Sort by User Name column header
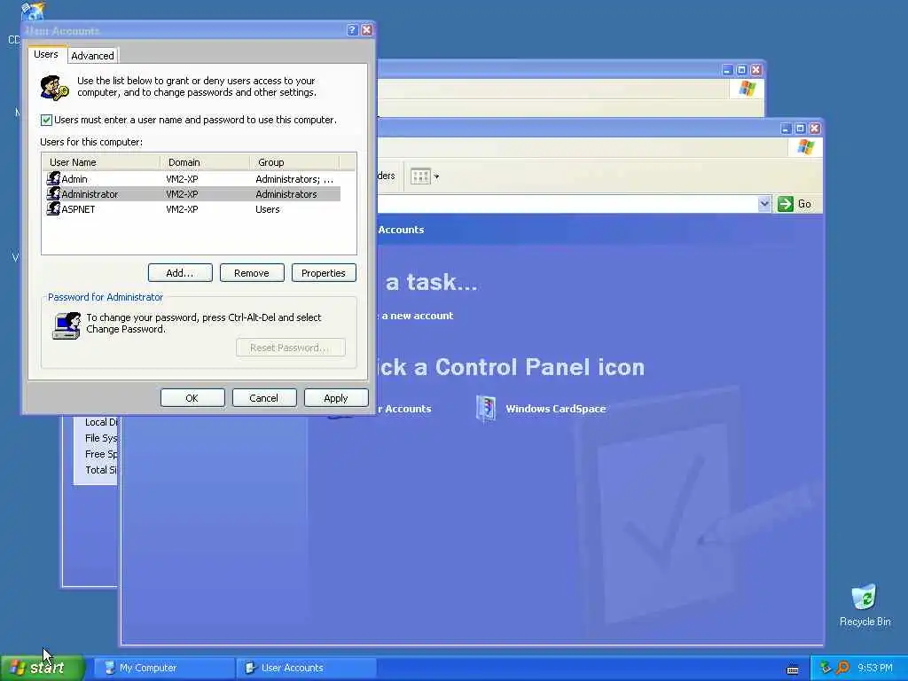Viewport: 908px width, 681px height. pos(101,162)
